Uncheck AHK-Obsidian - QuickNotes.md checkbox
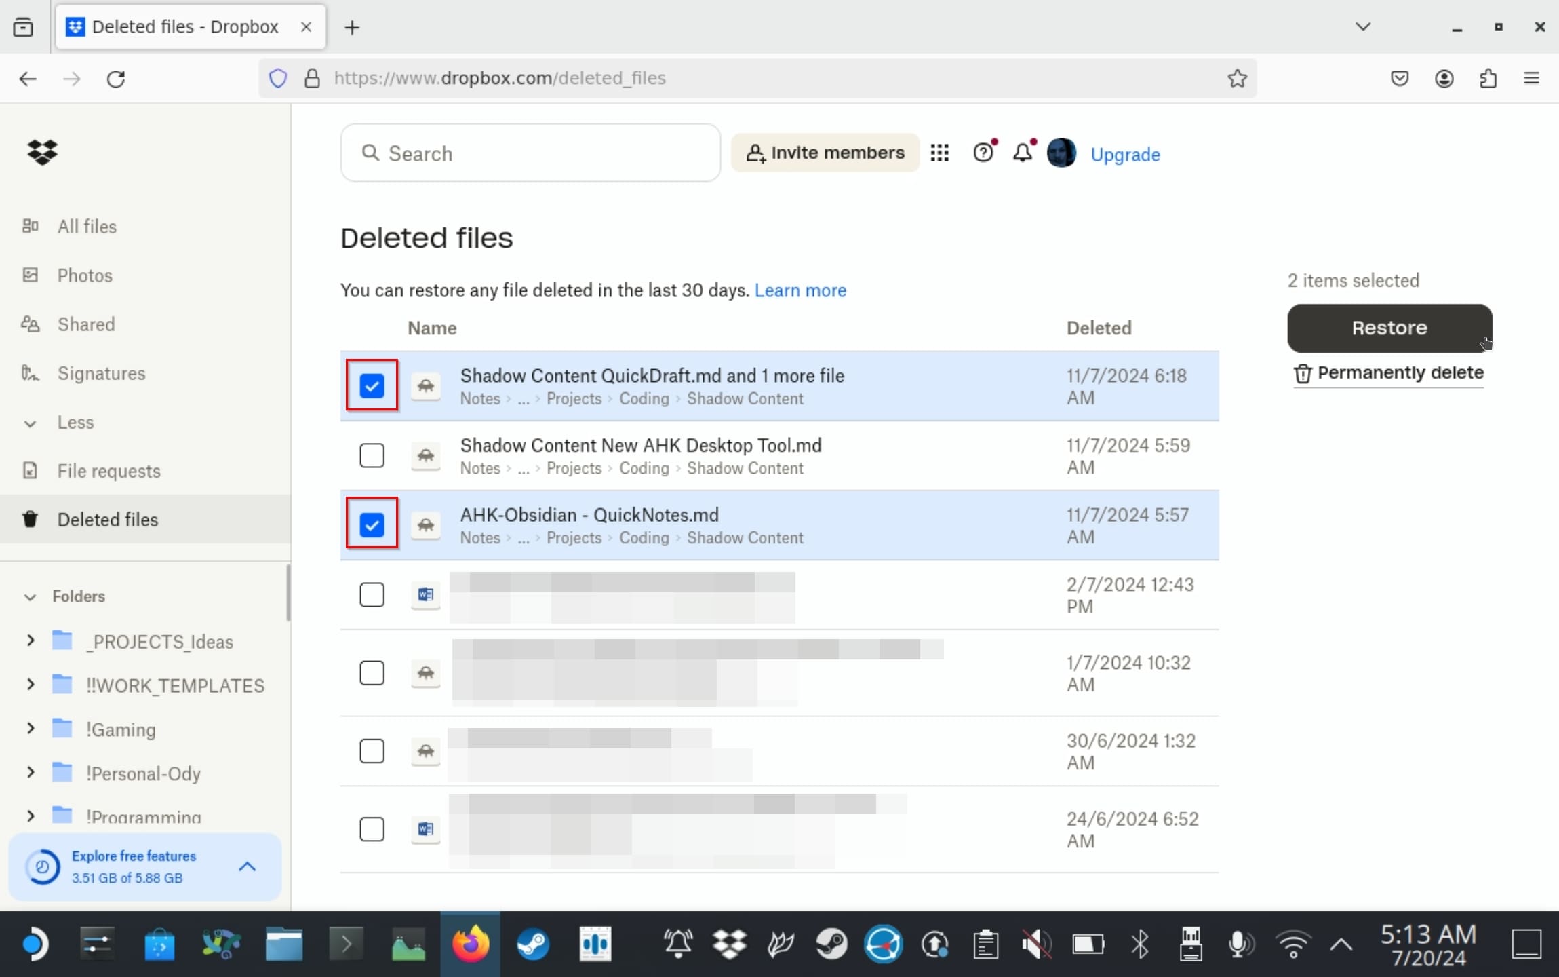1559x977 pixels. 372,525
